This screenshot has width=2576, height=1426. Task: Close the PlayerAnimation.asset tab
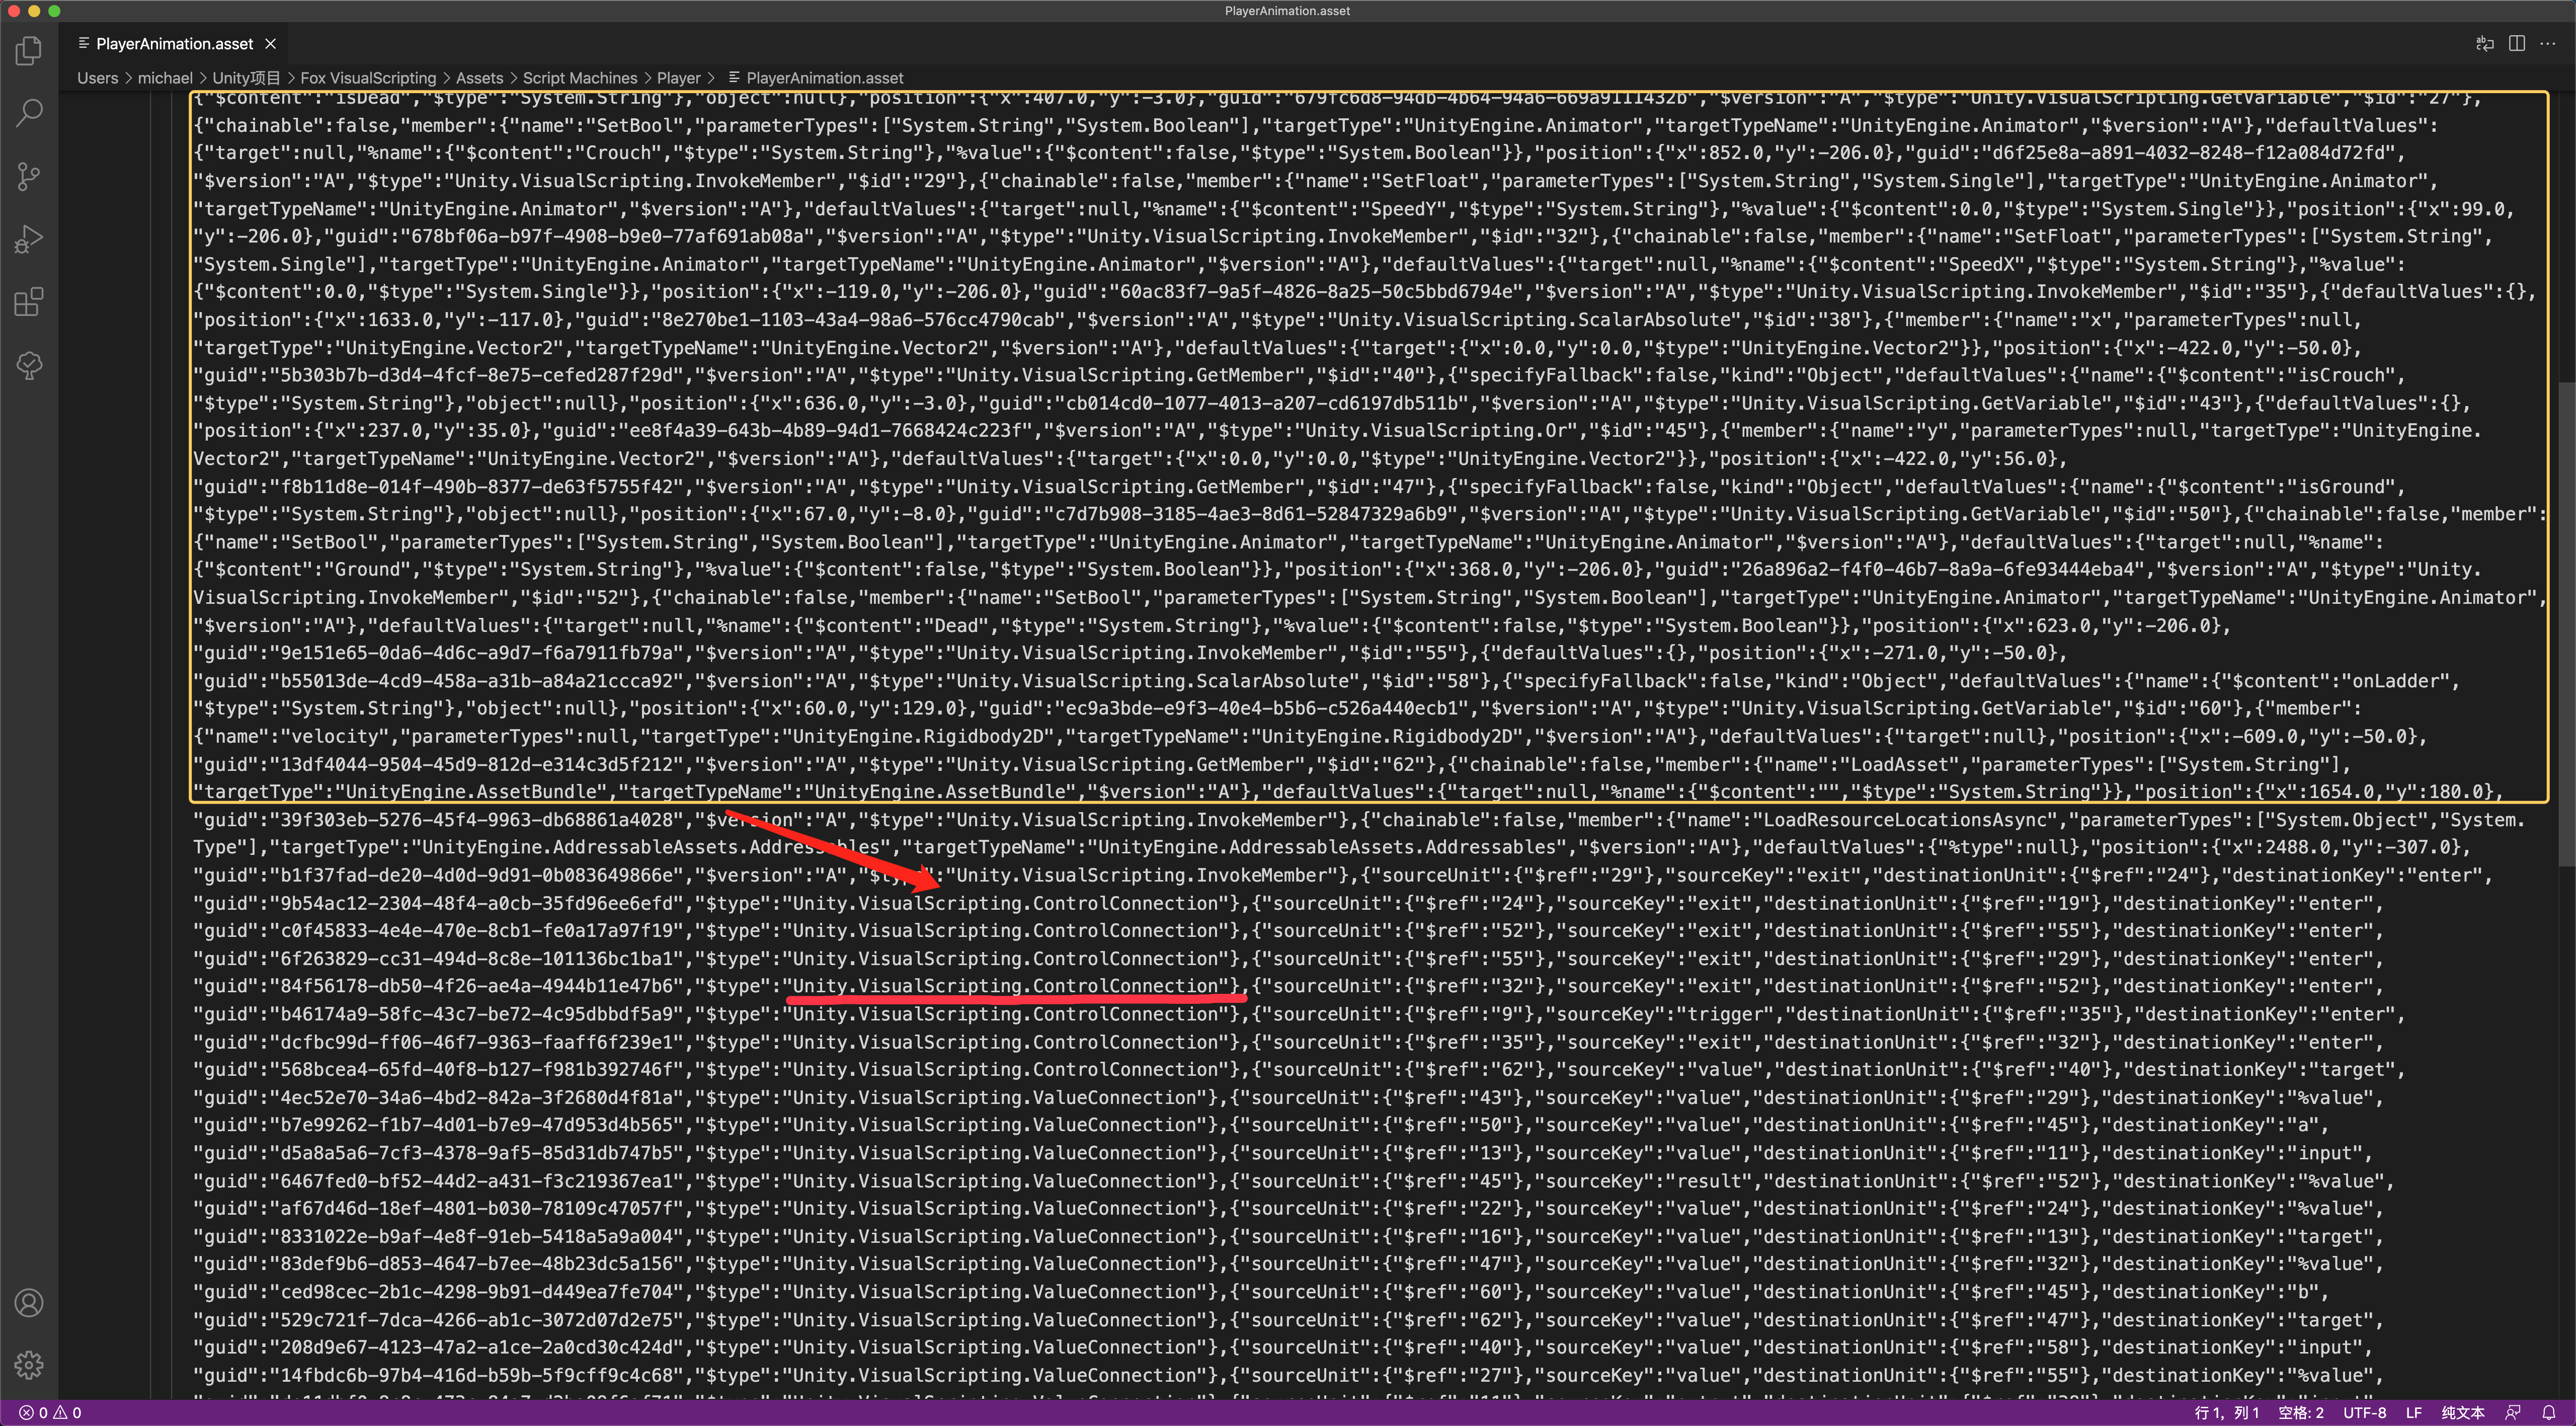(x=270, y=44)
